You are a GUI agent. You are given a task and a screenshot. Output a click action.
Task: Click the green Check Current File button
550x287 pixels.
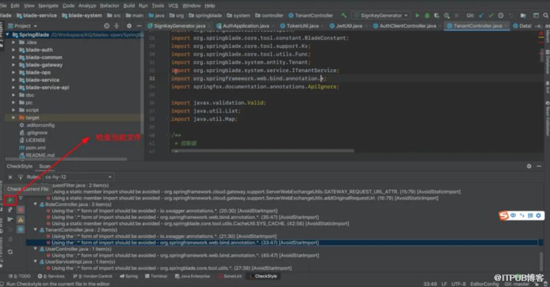(11, 200)
